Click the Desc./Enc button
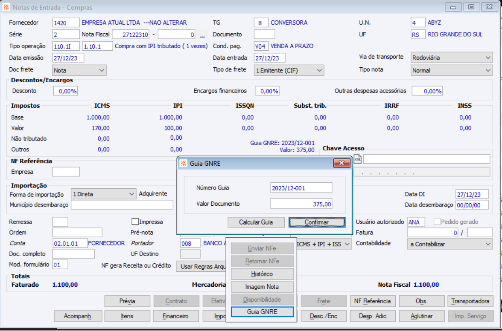The height and width of the screenshot is (331, 502). coord(324,316)
